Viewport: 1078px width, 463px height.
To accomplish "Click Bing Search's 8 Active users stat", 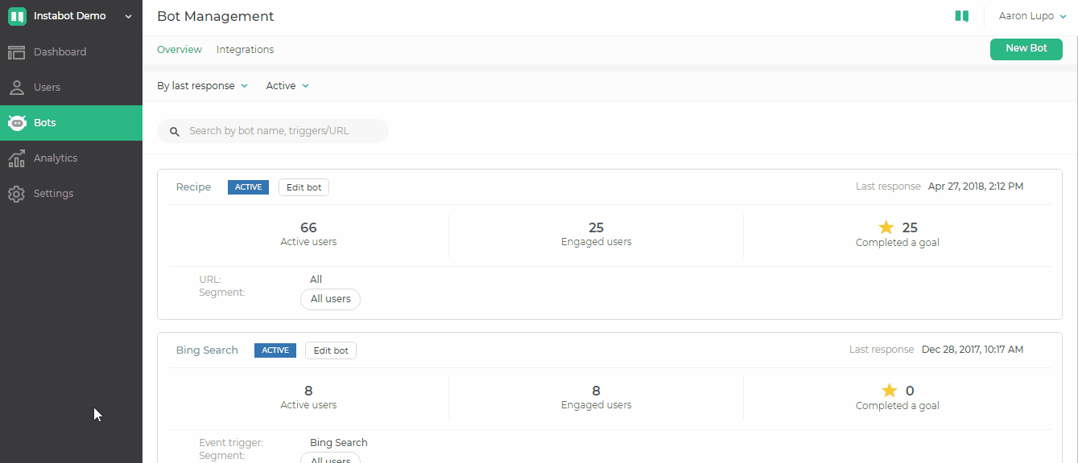I will pos(308,397).
